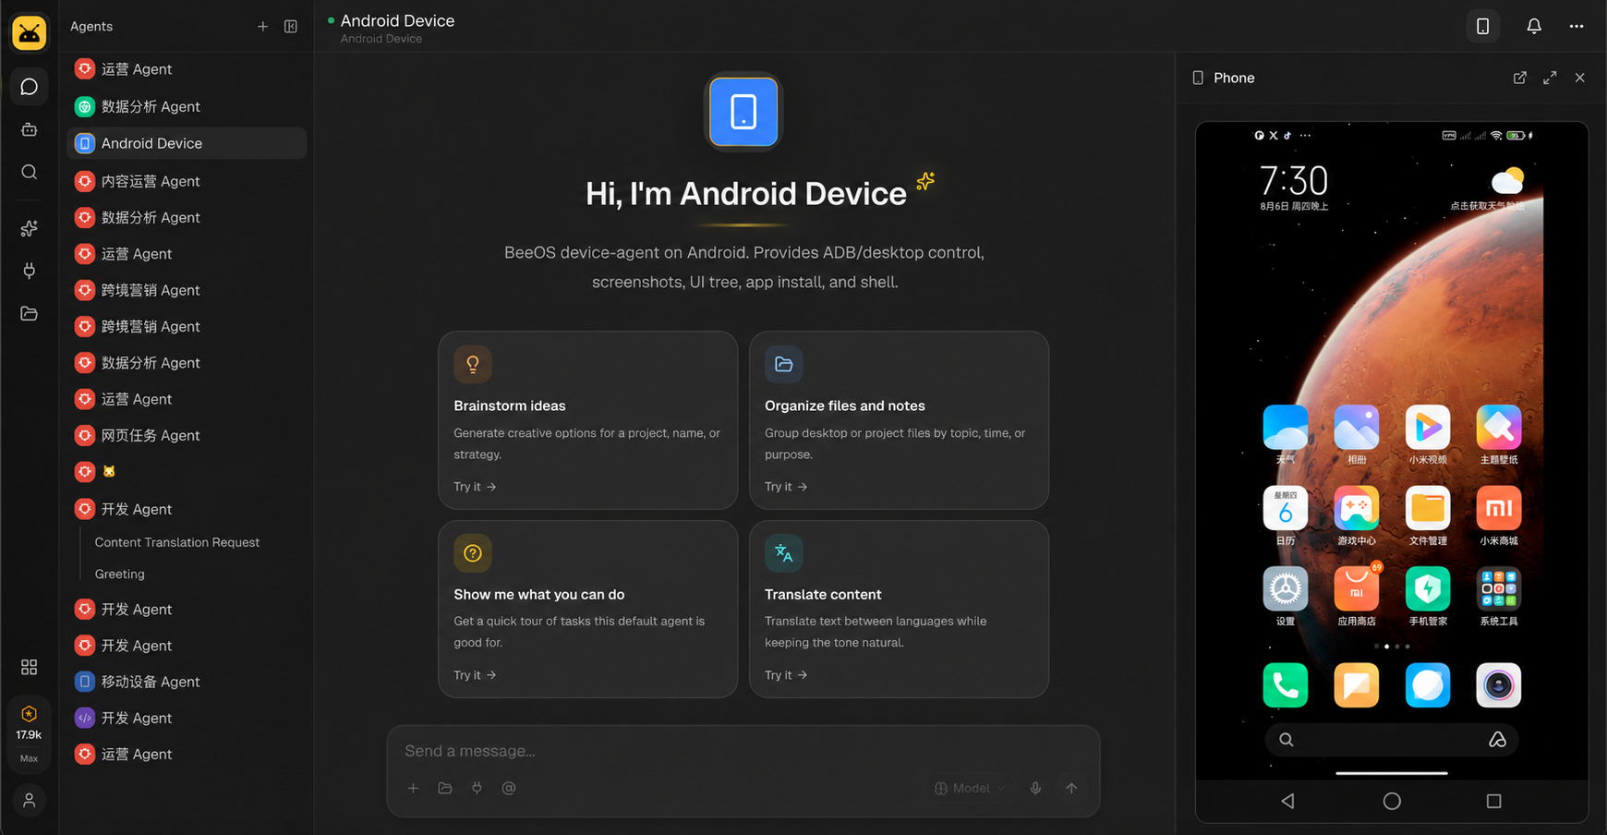
Task: Open the 主题壁纸 themes app on phone
Action: [x=1499, y=434]
